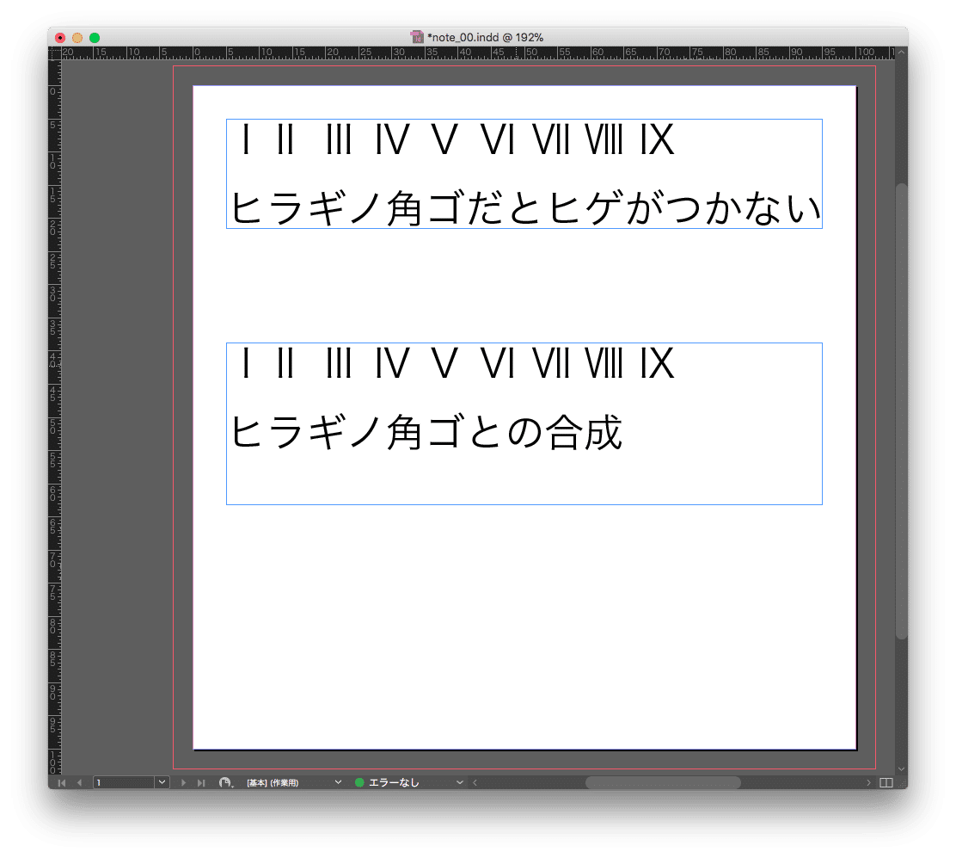Click the horizontal scrollbar thumb
Screen dimensions: 956x858
pyautogui.click(x=663, y=782)
